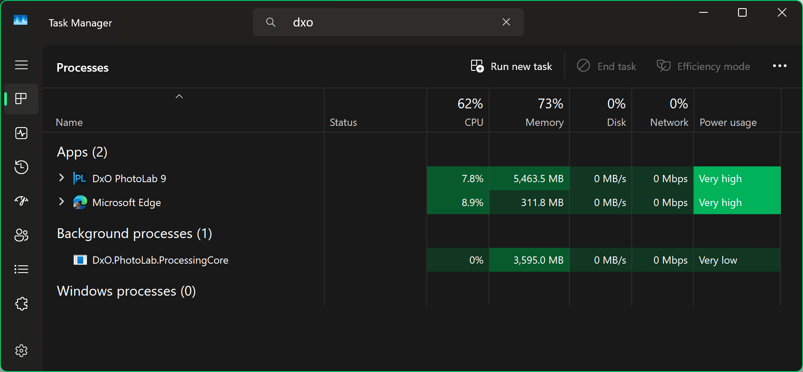The height and width of the screenshot is (372, 803).
Task: Expand the DxO PhotoLab 9 process group
Action: click(x=62, y=178)
